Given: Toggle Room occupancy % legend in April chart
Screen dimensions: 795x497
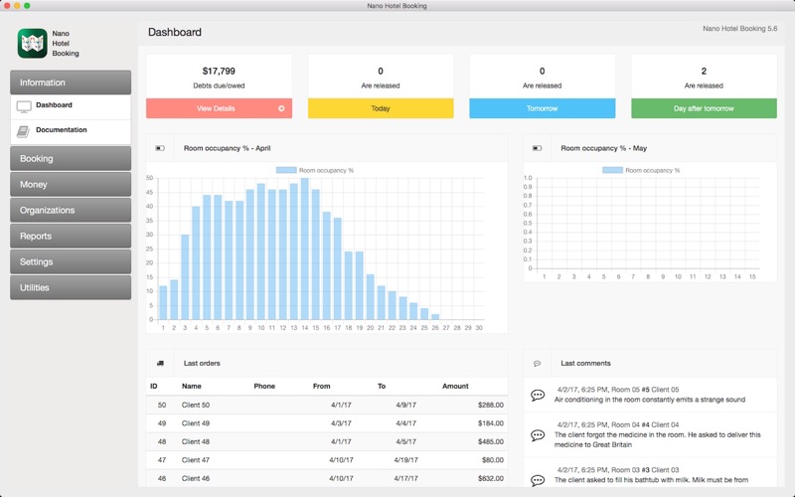Looking at the screenshot, I should coord(315,170).
